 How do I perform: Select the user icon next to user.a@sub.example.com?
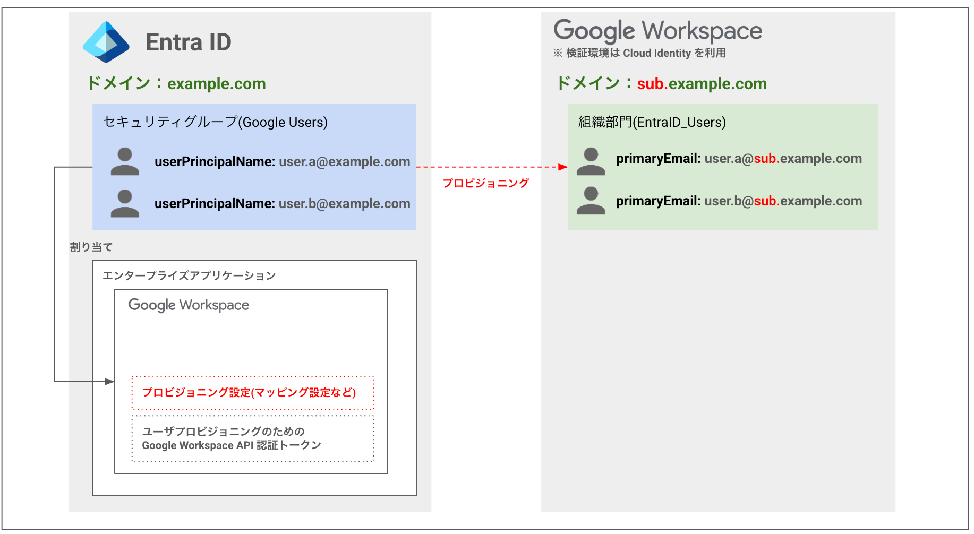[x=591, y=161]
